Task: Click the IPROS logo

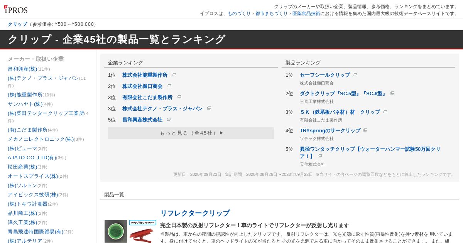Action: pos(16,10)
